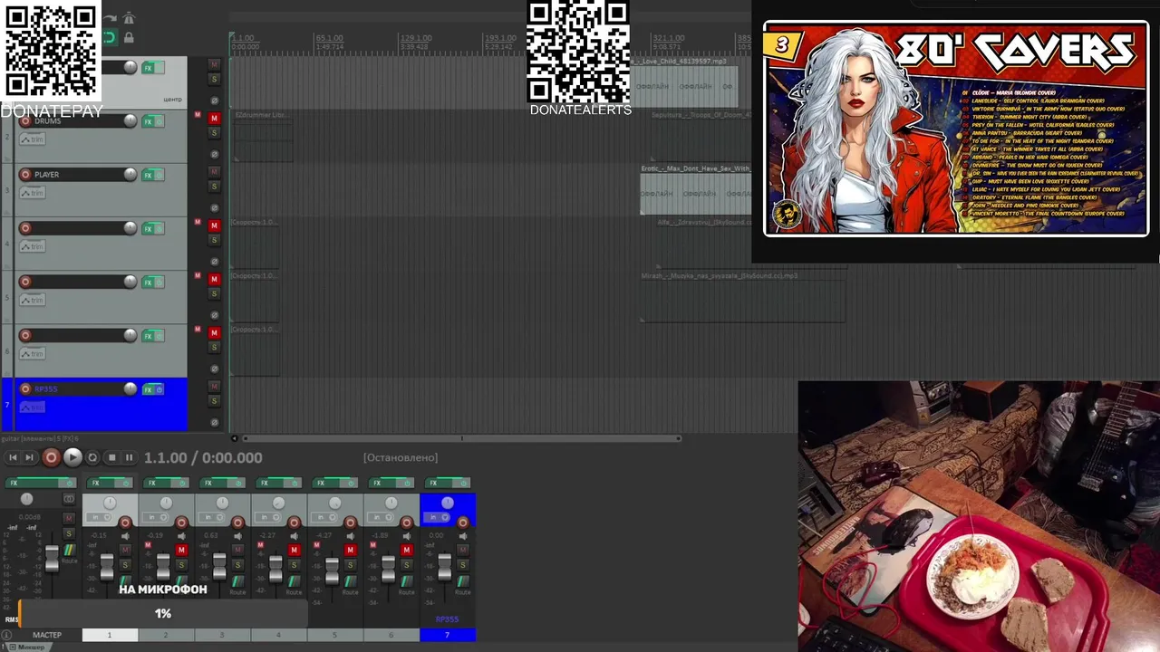Select the МАСТЕР label in mixer
1160x652 pixels.
point(46,635)
